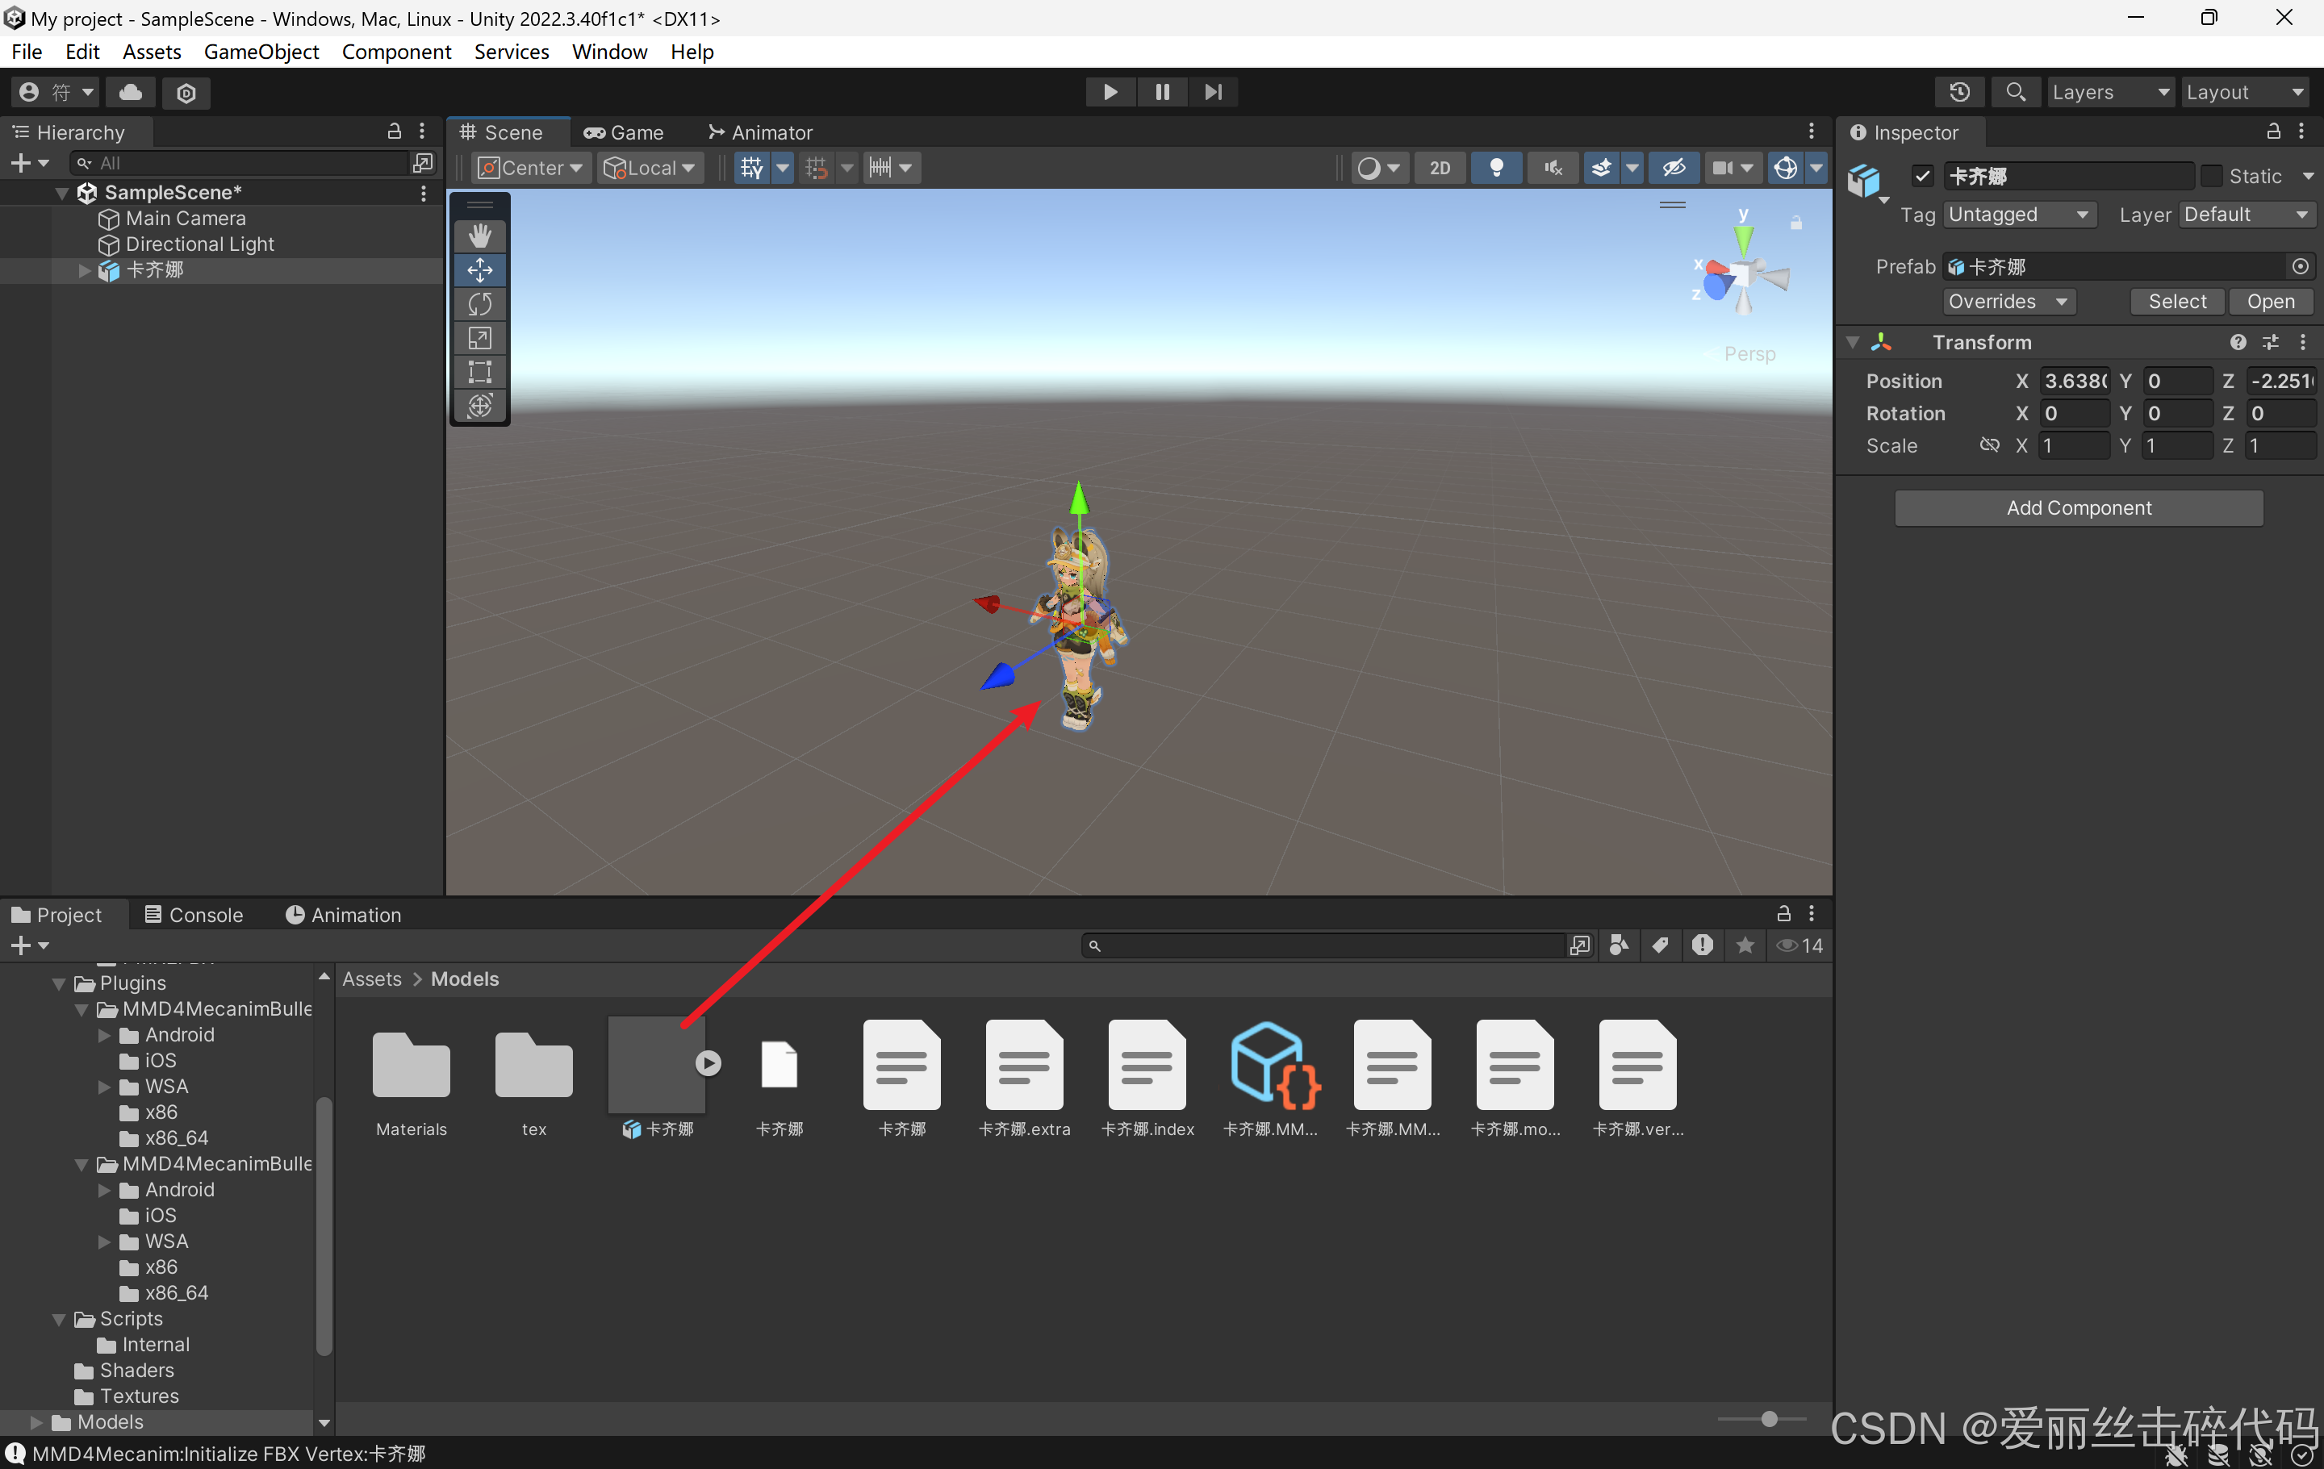Open global search magnifier
This screenshot has width=2324, height=1469.
tap(2015, 92)
